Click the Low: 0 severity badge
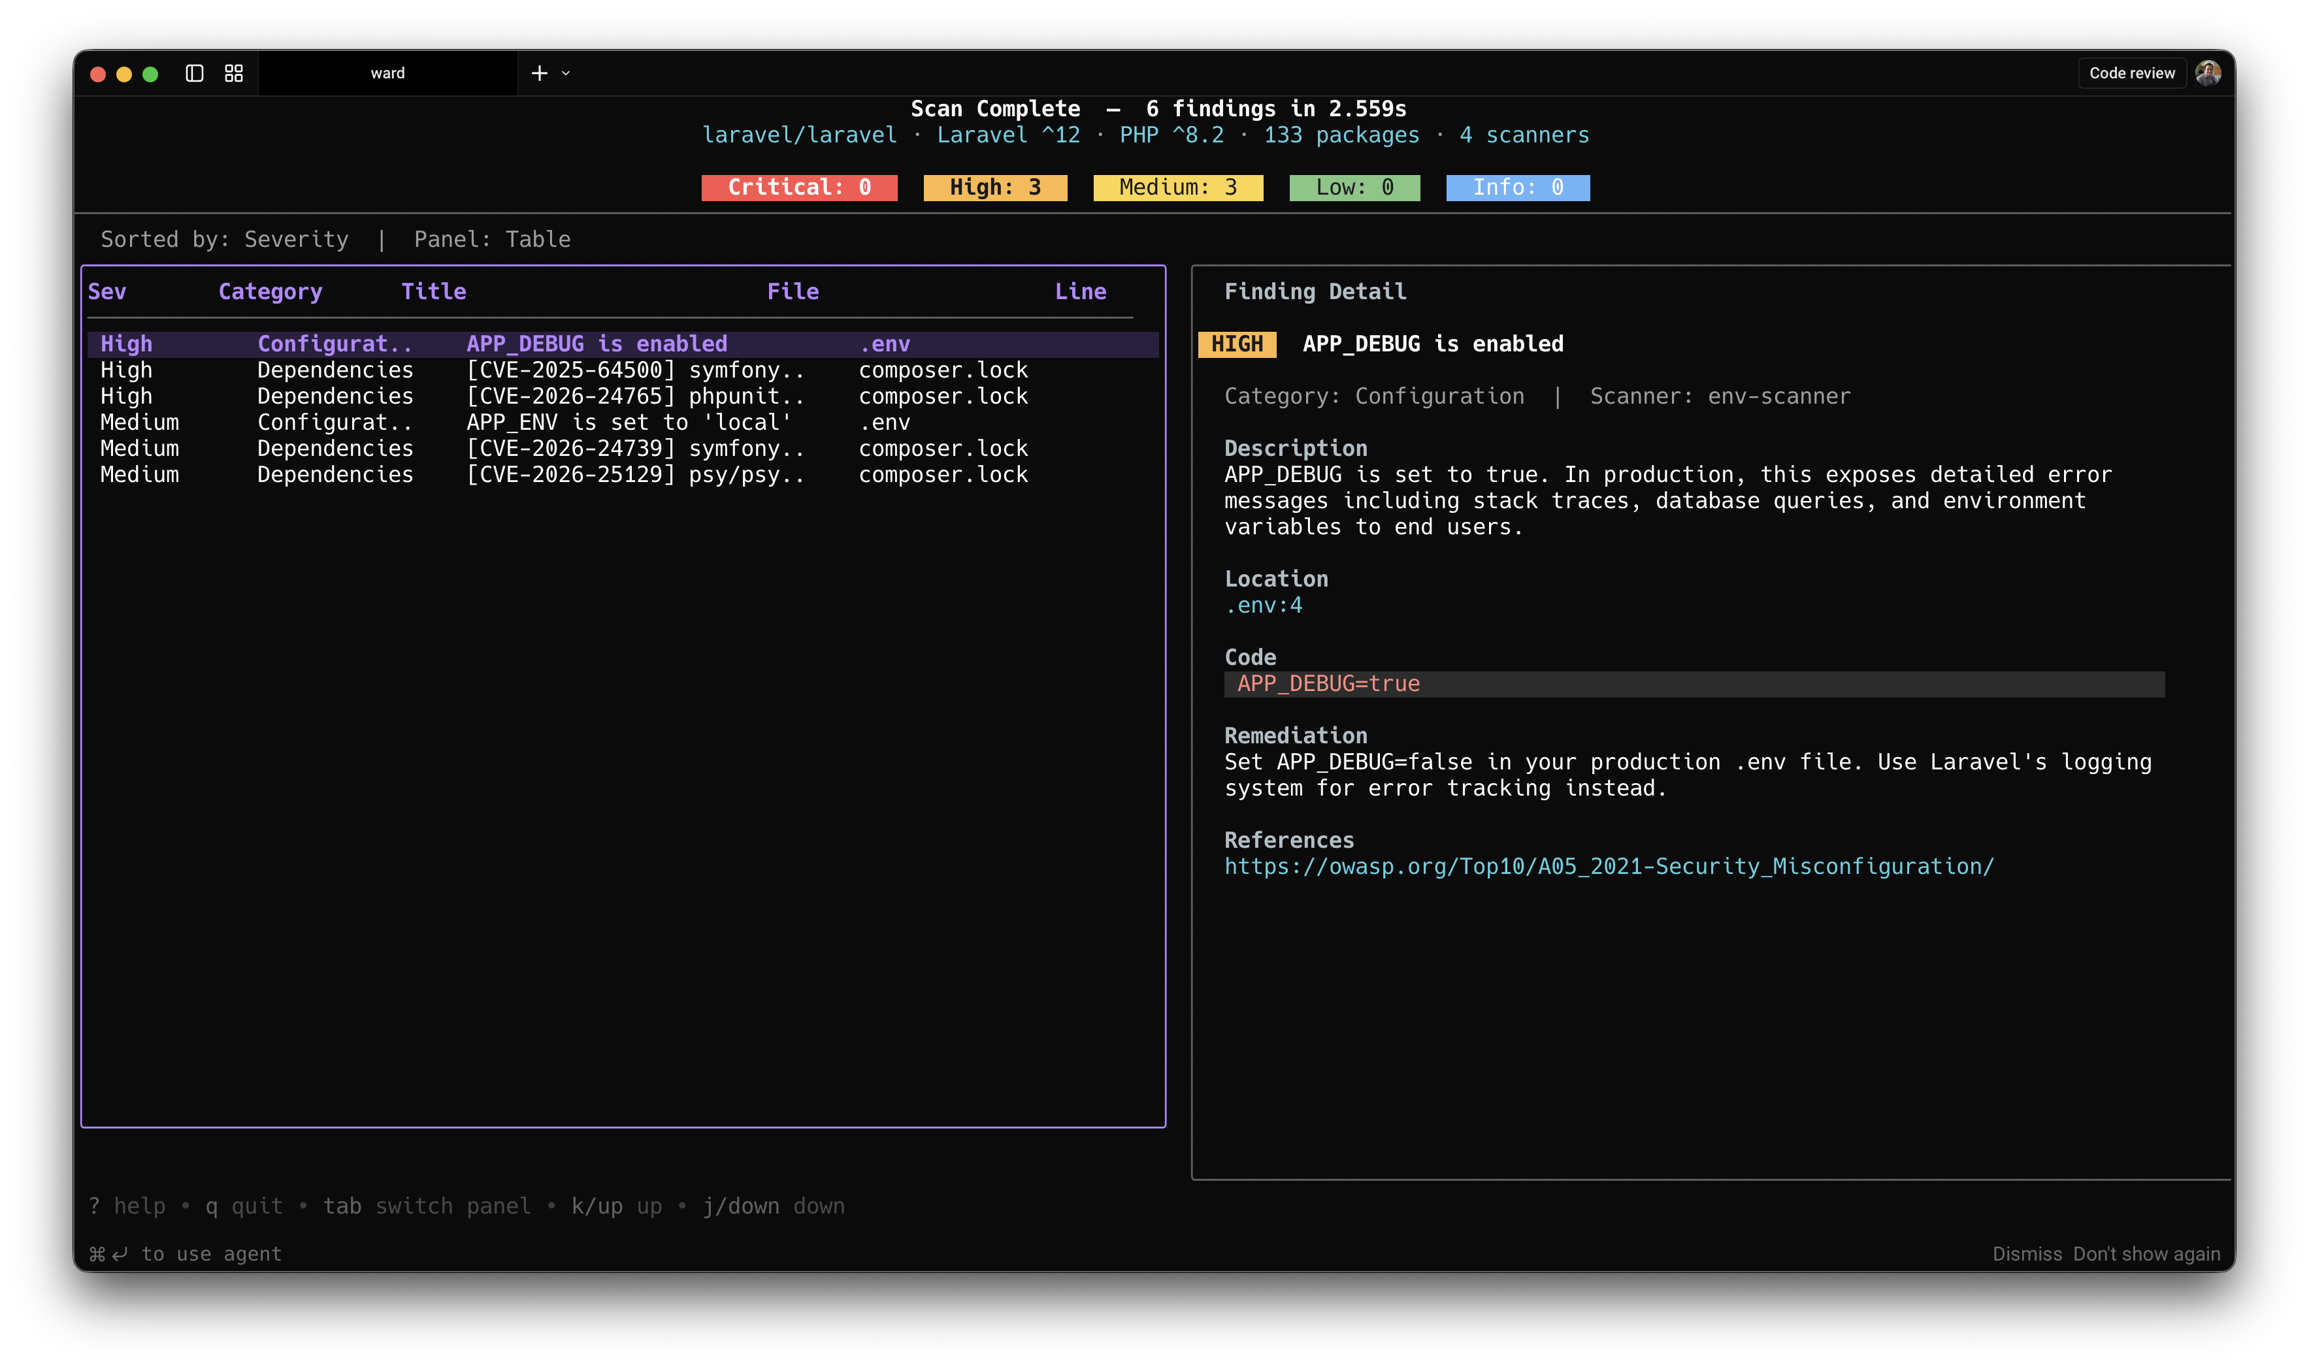Viewport: 2309px width, 1369px height. 1354,187
